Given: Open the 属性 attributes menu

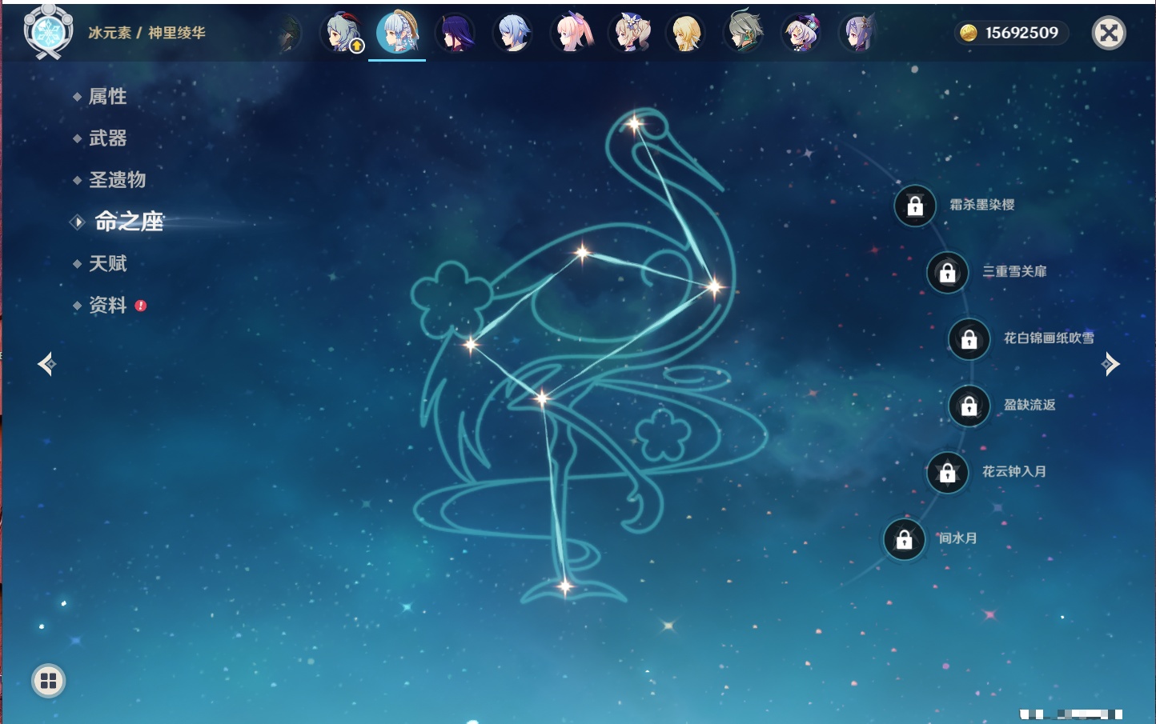Looking at the screenshot, I should pyautogui.click(x=107, y=97).
